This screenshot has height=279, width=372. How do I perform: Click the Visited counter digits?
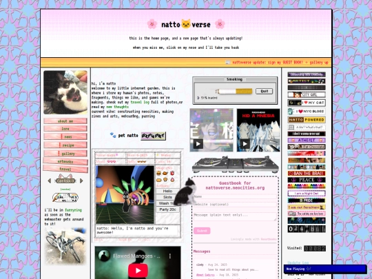(x=315, y=249)
